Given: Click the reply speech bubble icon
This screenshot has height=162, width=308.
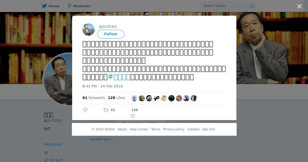Looking at the screenshot, I should click(x=85, y=110).
